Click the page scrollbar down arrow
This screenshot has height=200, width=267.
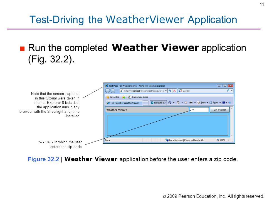(232, 136)
